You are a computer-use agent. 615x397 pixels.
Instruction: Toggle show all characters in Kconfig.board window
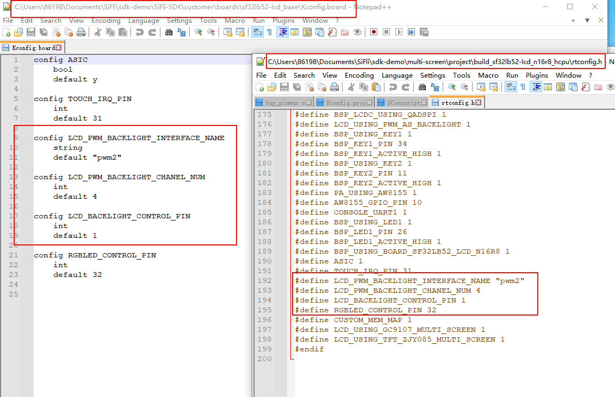[x=270, y=32]
